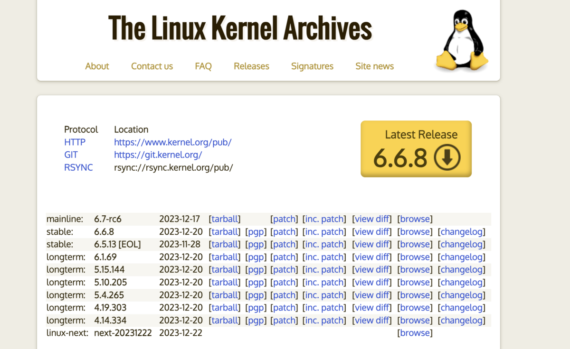Image resolution: width=570 pixels, height=349 pixels.
Task: Open patch for stable 6.6.8
Action: [x=284, y=232]
